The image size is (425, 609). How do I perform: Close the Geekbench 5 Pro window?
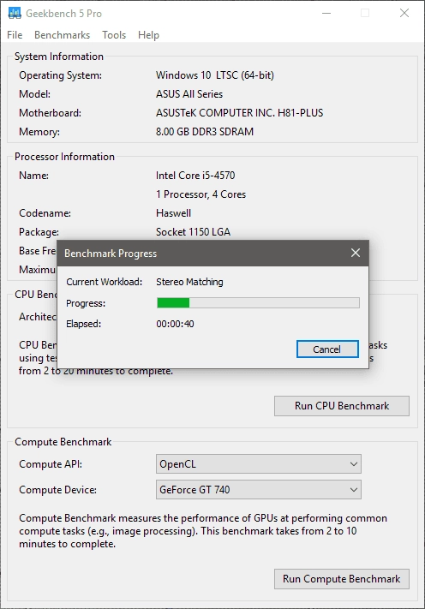tap(404, 13)
